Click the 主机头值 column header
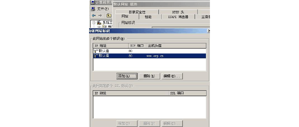Viewport: 299px width, 127px height. (x=176, y=46)
